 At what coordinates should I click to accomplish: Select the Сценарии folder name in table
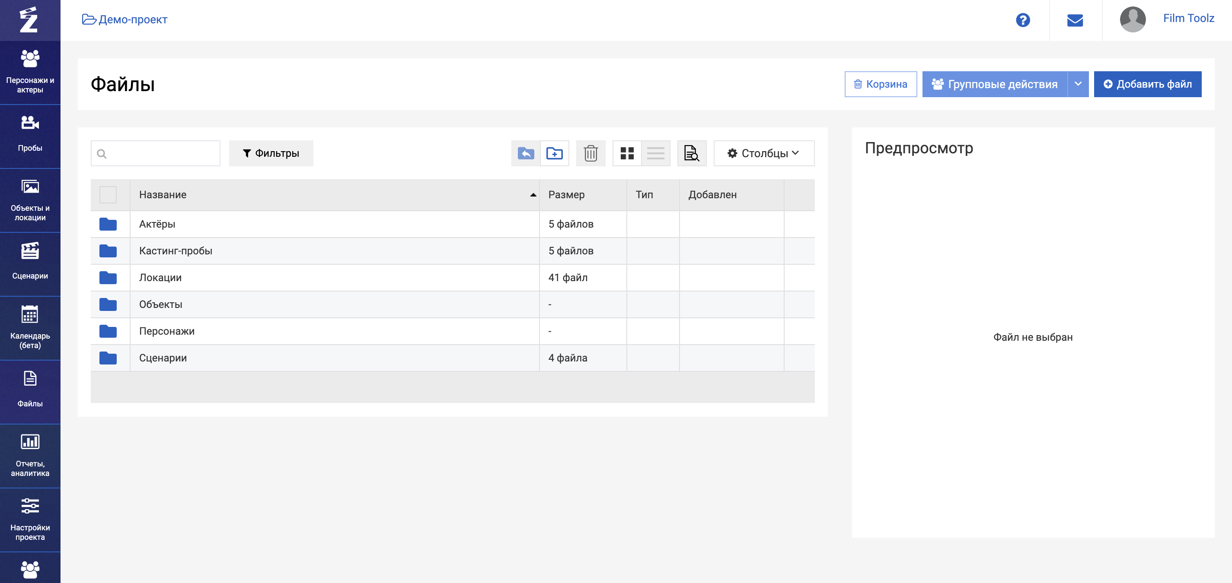pos(163,358)
